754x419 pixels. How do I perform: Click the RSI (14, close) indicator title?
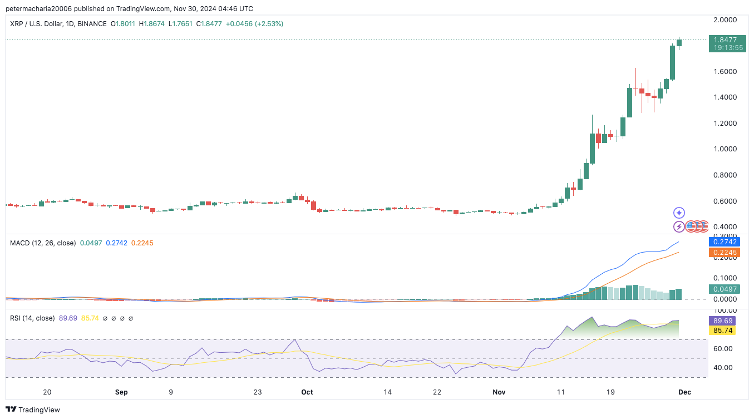(32, 318)
